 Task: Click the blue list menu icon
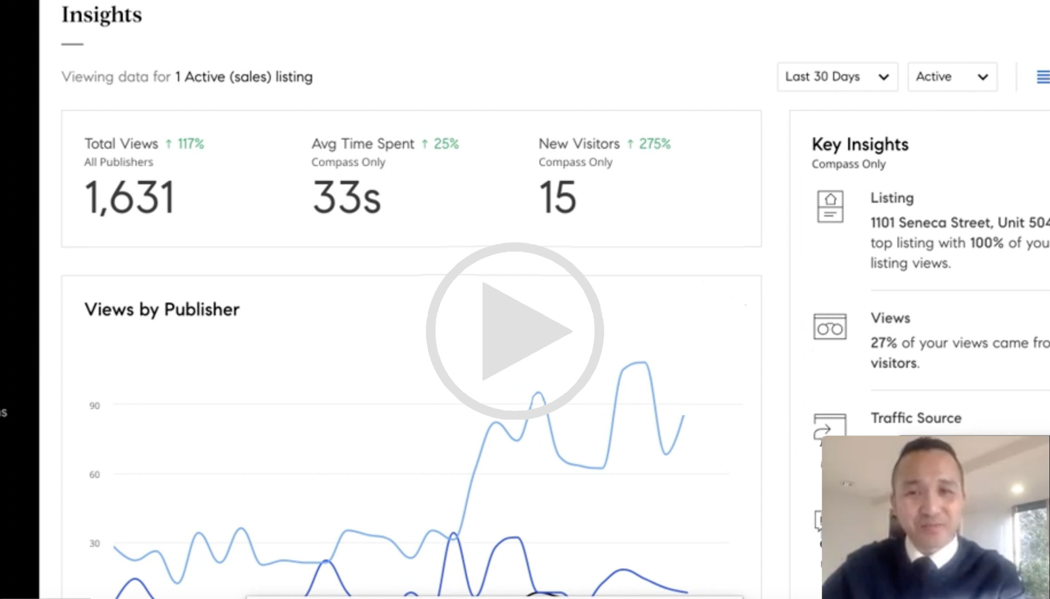tap(1043, 77)
